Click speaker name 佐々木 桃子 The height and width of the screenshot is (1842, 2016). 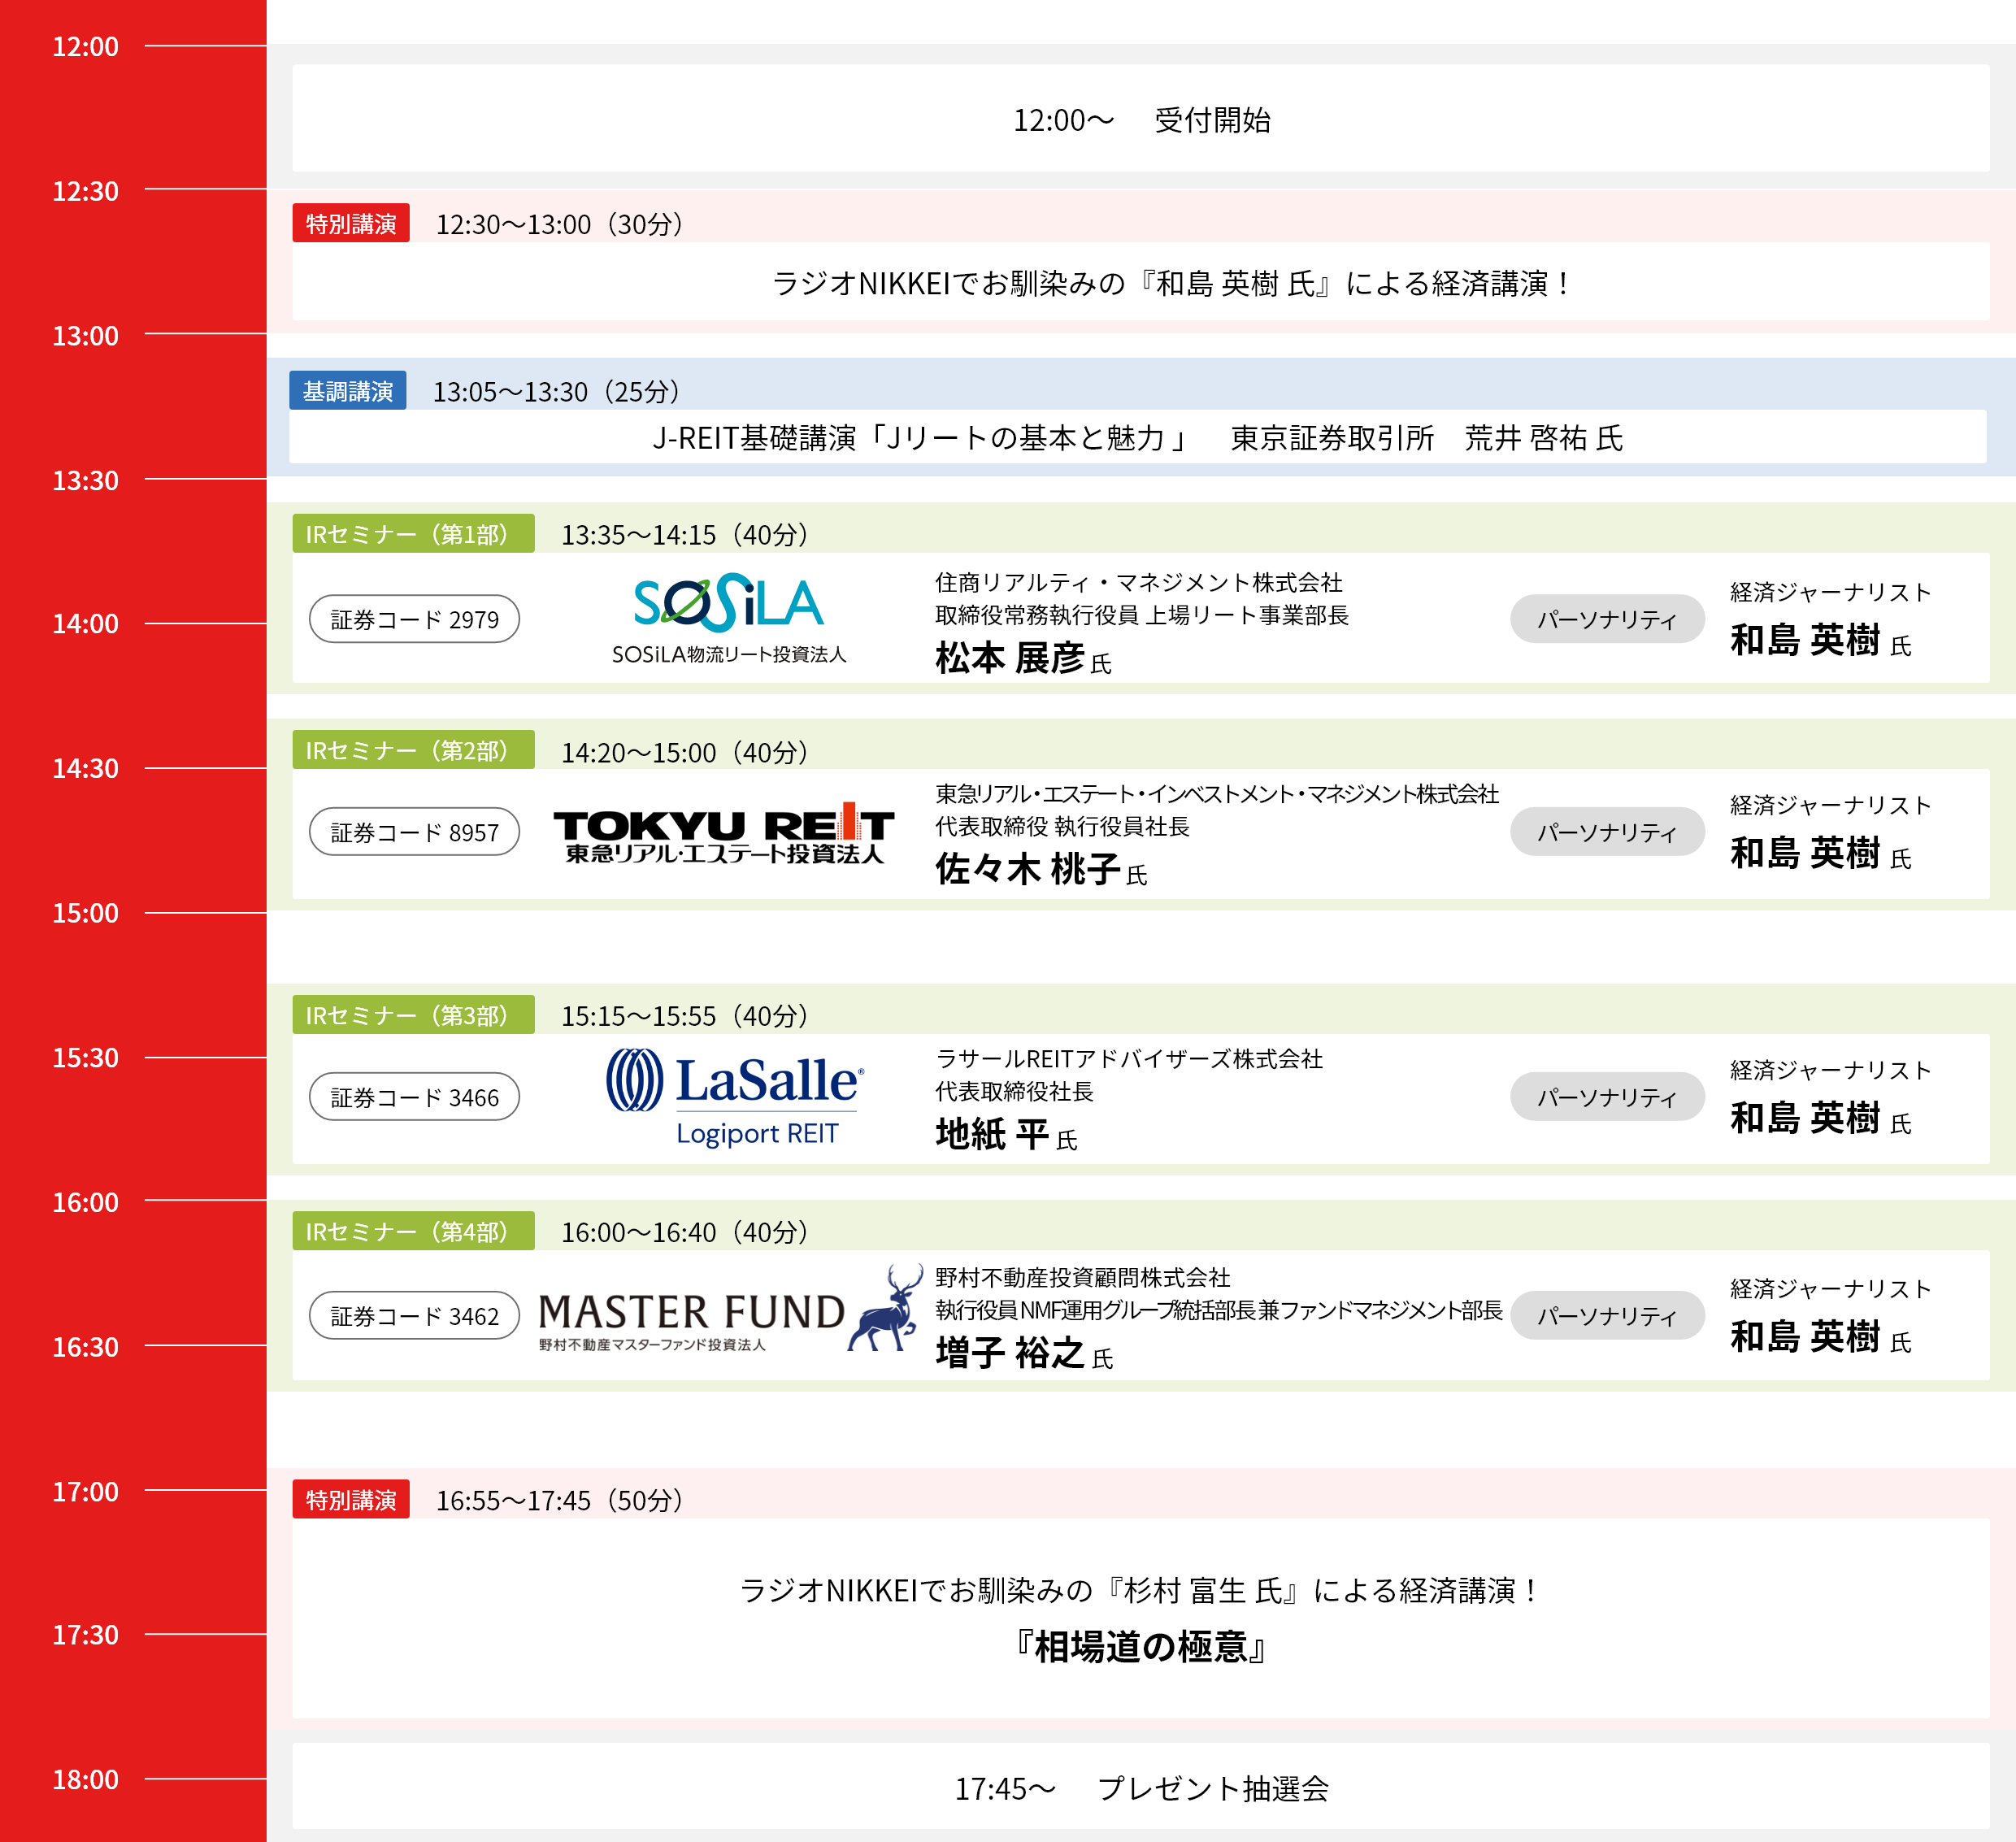1028,869
